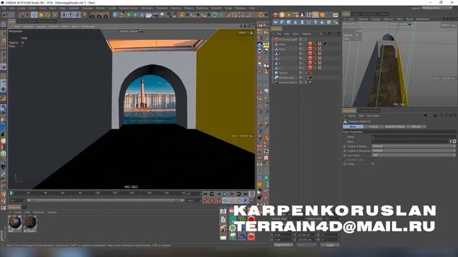Screen dimensions: 458x257
Task: Toggle Autokeying button in timeline controls
Action: [x=212, y=201]
